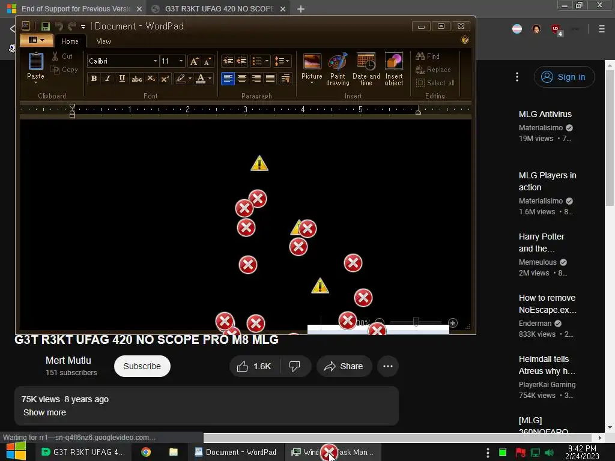Open YouTube settings with the three vertical dots
Screen dimensions: 615x461
coord(517,77)
